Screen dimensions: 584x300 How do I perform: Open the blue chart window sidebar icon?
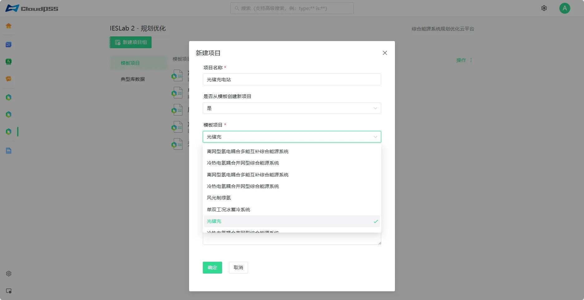(x=8, y=45)
